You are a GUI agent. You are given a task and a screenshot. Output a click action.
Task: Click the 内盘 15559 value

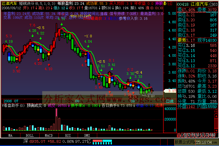[207, 107]
